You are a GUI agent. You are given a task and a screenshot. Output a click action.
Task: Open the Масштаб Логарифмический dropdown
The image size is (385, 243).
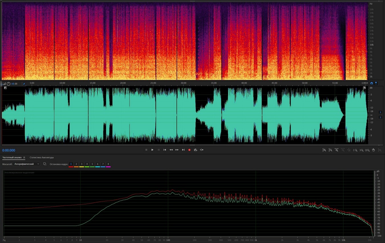(x=27, y=164)
